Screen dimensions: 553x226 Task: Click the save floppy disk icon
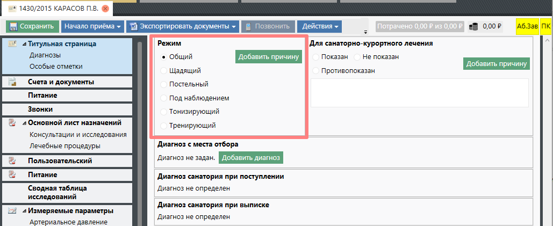pyautogui.click(x=13, y=26)
